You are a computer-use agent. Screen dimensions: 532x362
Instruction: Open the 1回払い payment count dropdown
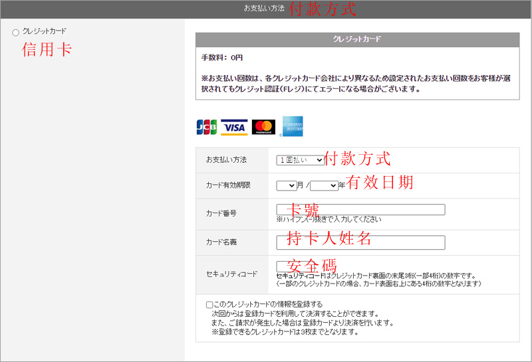coord(300,160)
